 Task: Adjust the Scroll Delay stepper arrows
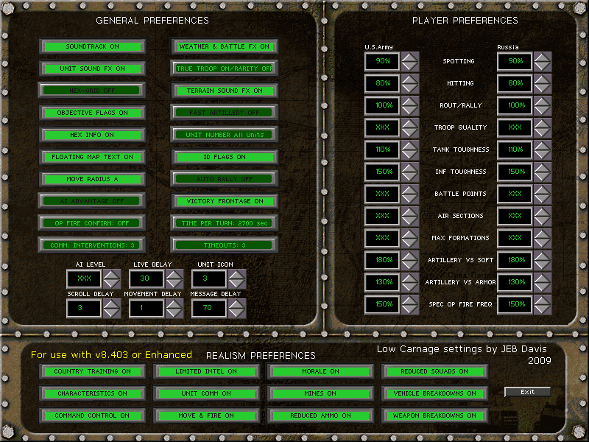[112, 308]
